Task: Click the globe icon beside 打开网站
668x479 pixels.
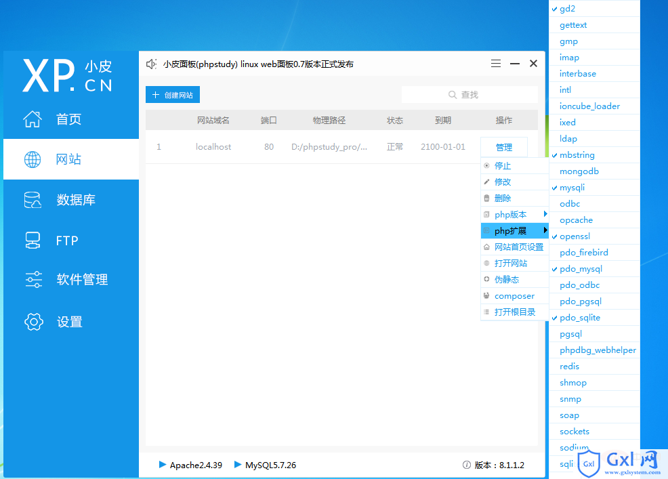Action: coord(486,263)
